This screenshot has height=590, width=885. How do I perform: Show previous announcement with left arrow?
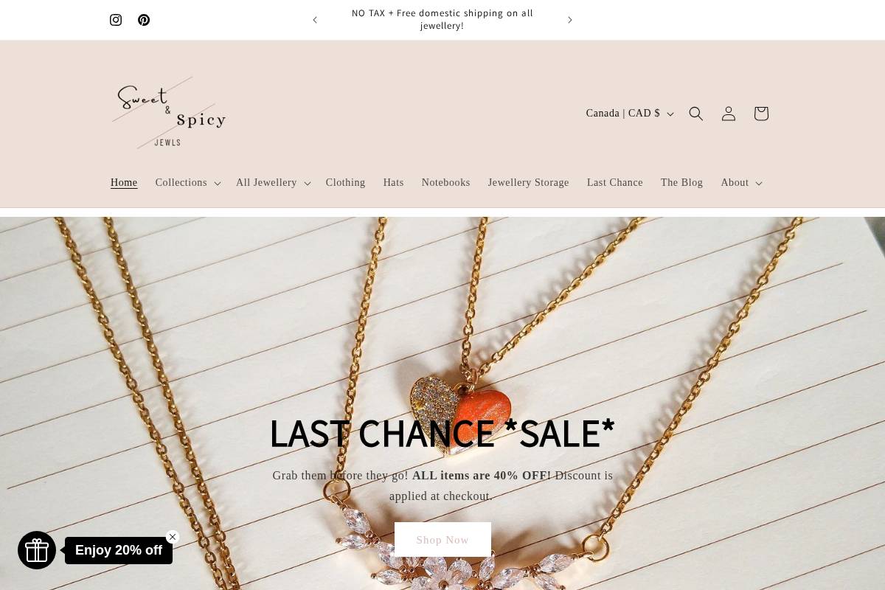tap(315, 20)
